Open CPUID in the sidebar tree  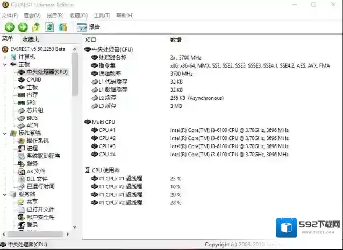click(x=33, y=79)
